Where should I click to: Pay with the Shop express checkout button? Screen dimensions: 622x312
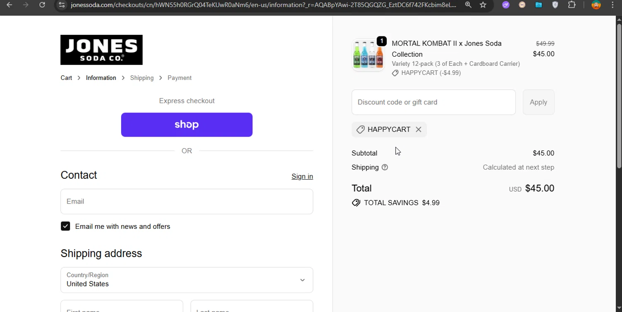(187, 125)
